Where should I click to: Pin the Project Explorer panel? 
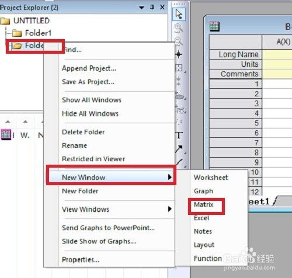click(x=152, y=8)
